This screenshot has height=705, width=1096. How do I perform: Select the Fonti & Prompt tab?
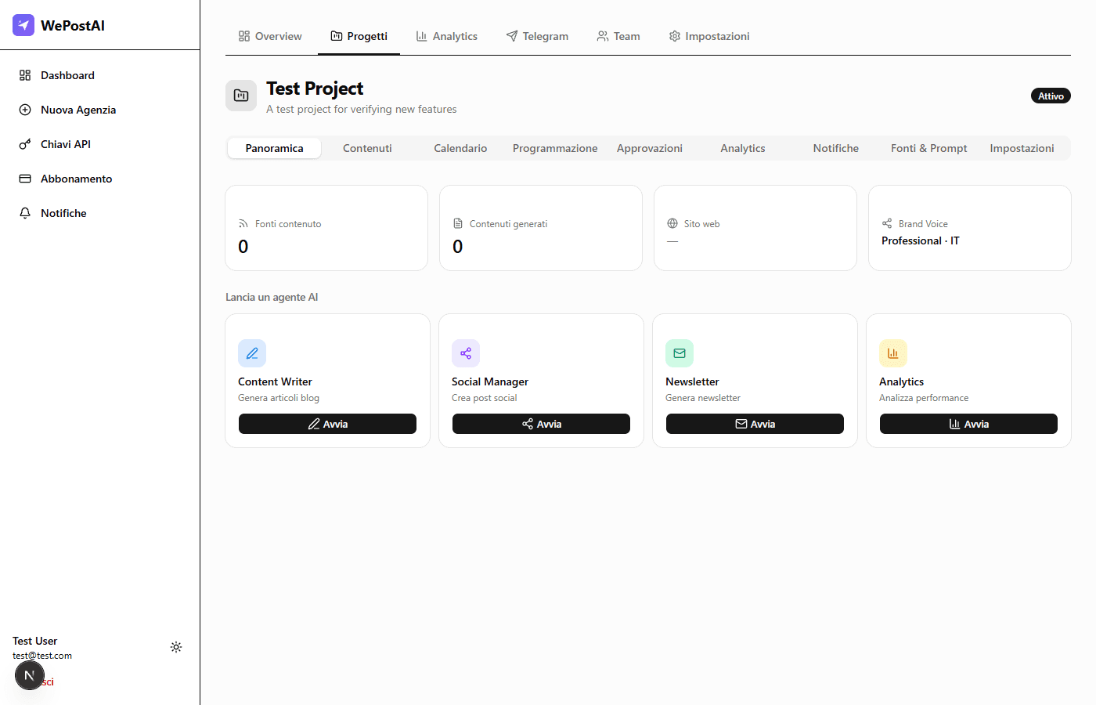pos(928,148)
